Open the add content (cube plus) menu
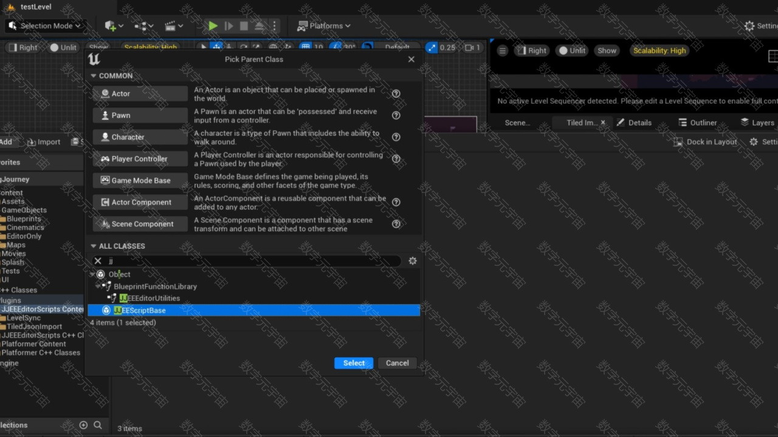 (114, 25)
